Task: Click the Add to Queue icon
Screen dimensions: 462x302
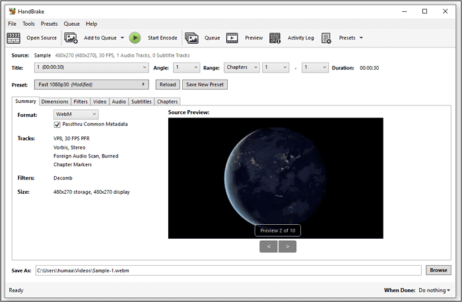Action: (71, 38)
